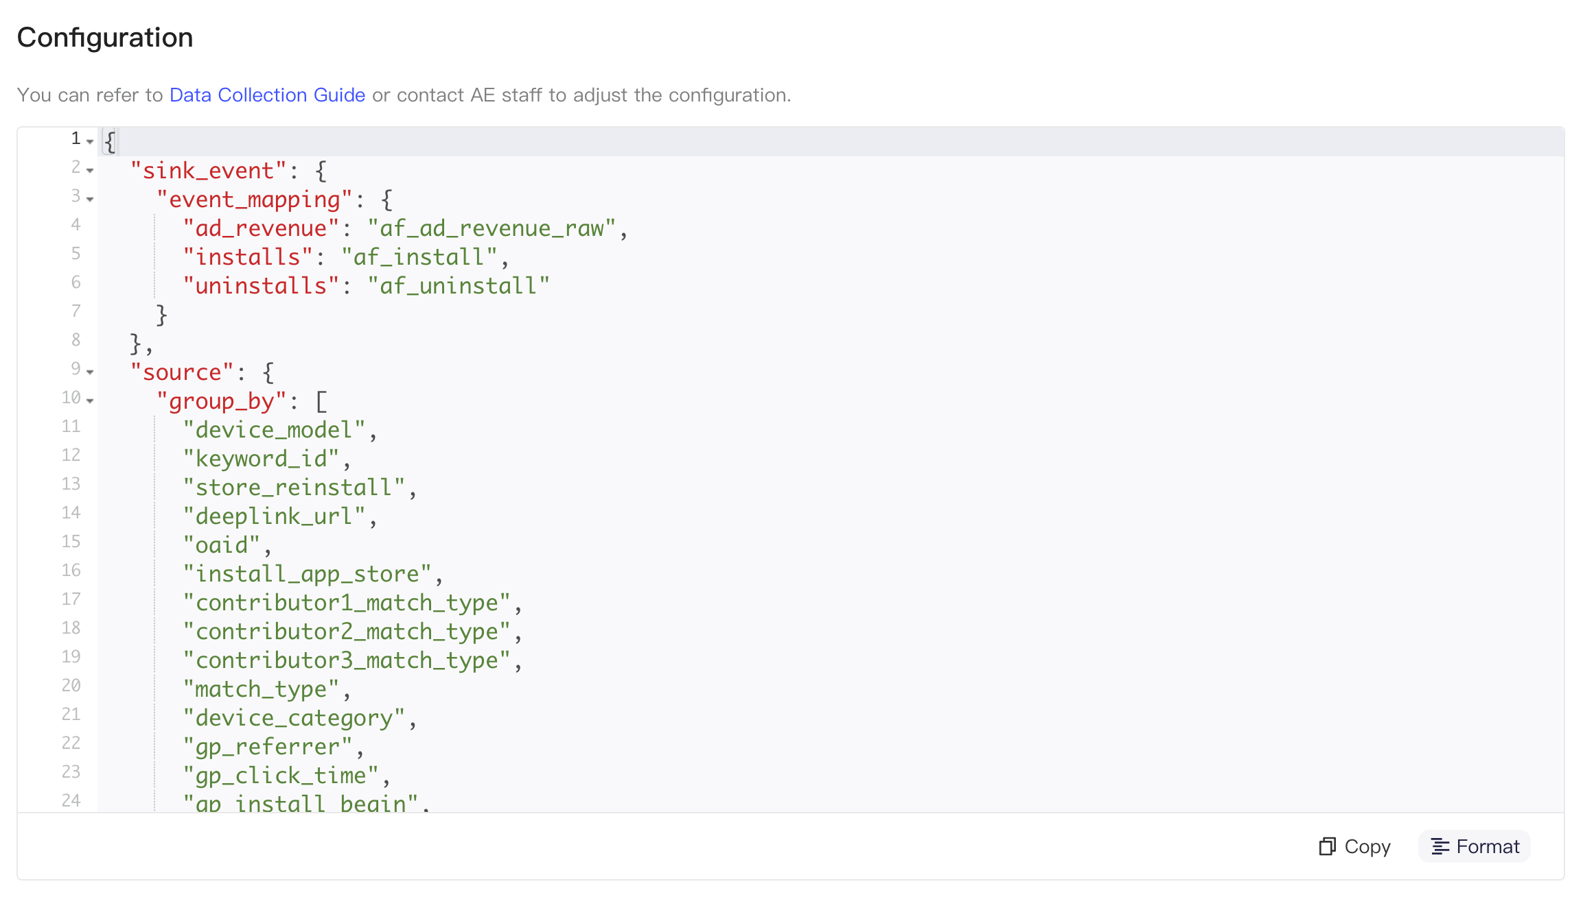Click the "device_model" entry

[x=274, y=429]
